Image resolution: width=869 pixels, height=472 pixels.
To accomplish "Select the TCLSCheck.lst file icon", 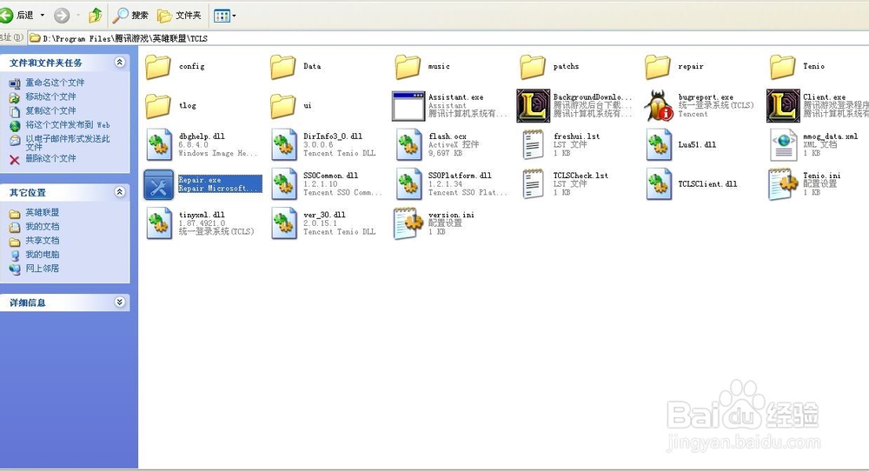I will click(x=534, y=184).
